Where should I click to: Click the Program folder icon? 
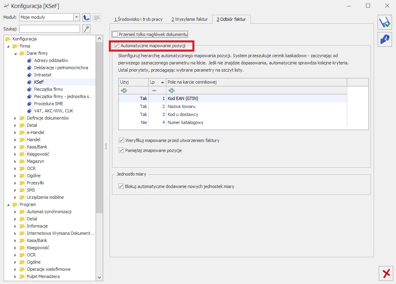tap(15, 204)
